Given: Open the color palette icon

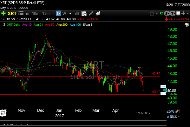Looking at the screenshot, I should tap(187, 25).
